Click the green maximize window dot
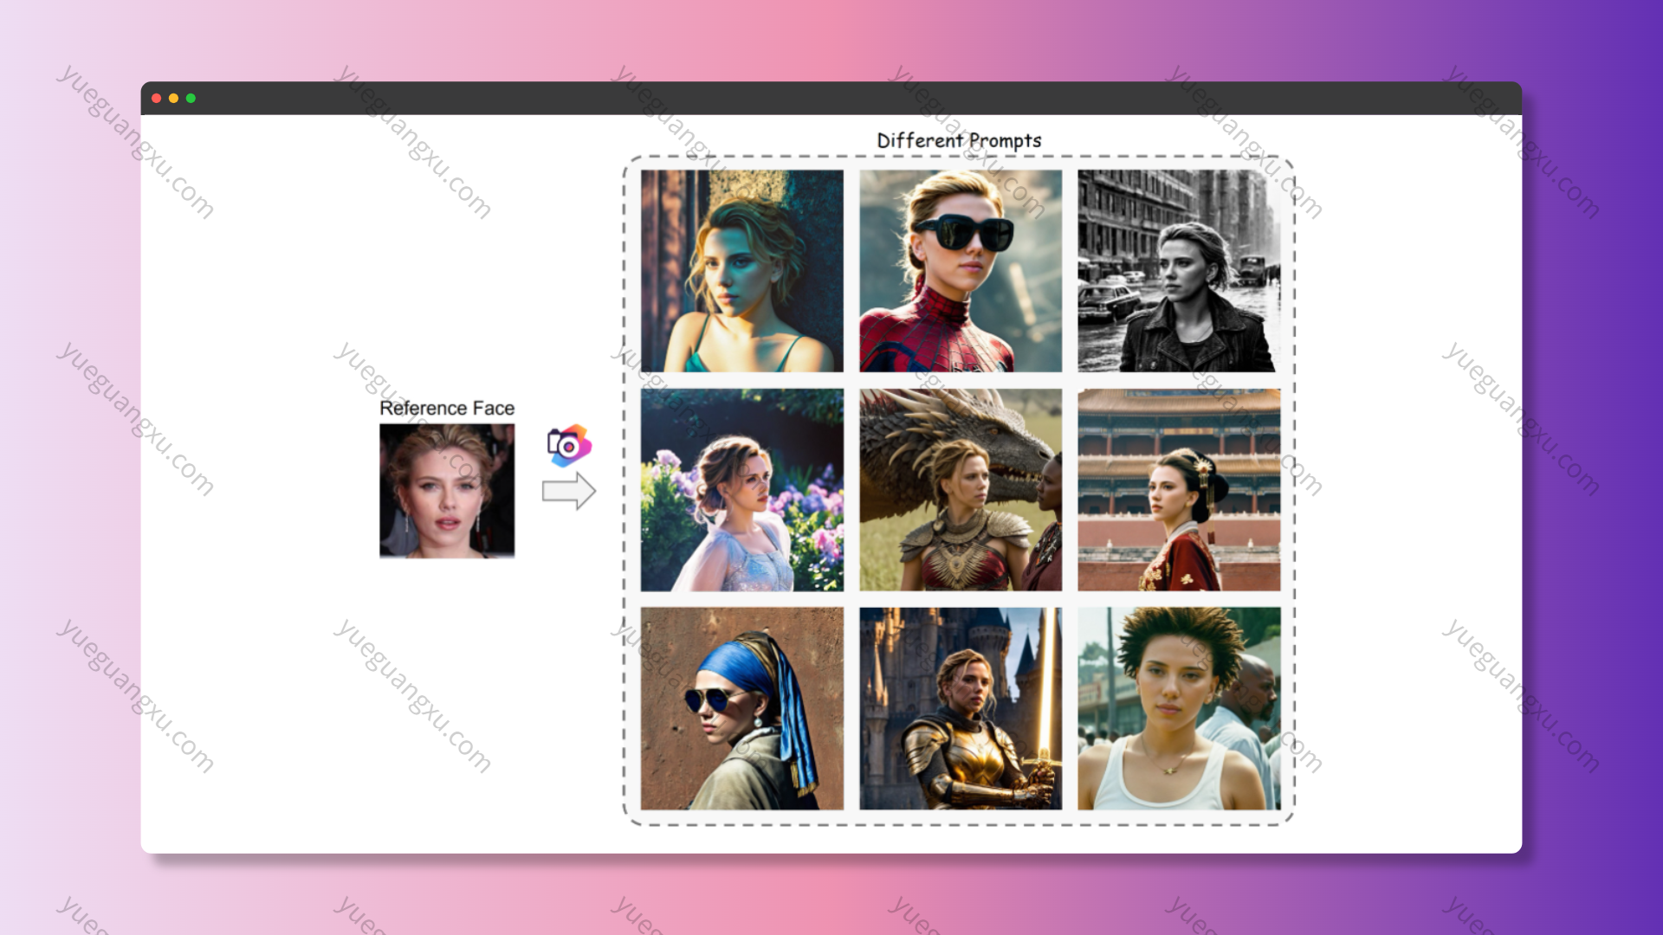This screenshot has height=935, width=1663. click(191, 99)
